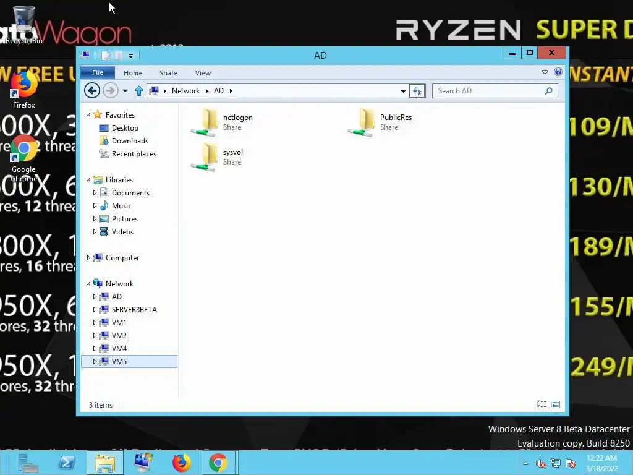The width and height of the screenshot is (633, 475).
Task: Launch PowerShell from taskbar
Action: (67, 463)
